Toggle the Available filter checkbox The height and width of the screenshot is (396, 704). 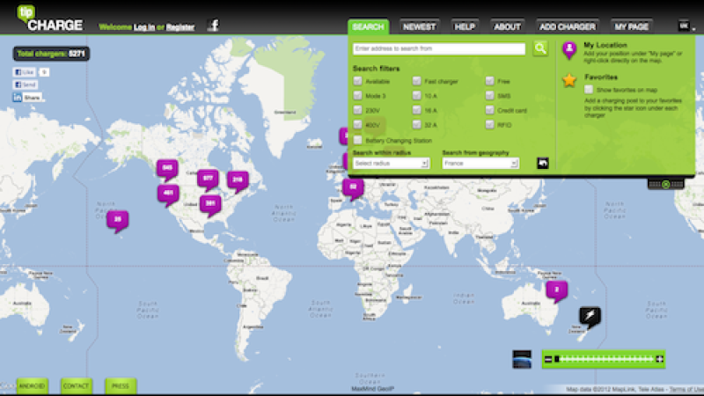[x=357, y=81]
